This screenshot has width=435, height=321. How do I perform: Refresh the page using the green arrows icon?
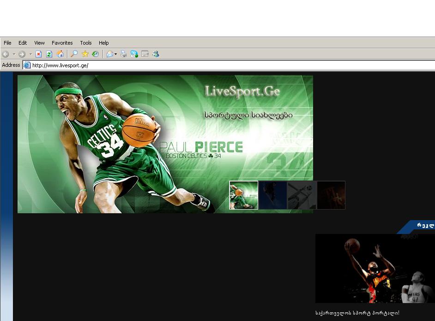(x=49, y=54)
